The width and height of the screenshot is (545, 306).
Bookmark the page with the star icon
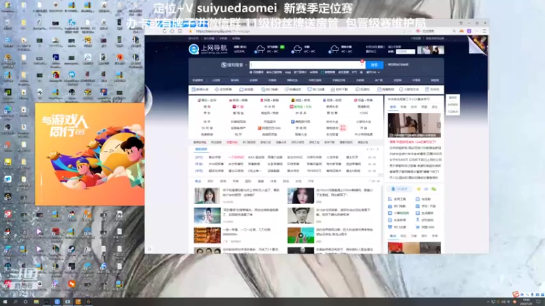click(190, 31)
